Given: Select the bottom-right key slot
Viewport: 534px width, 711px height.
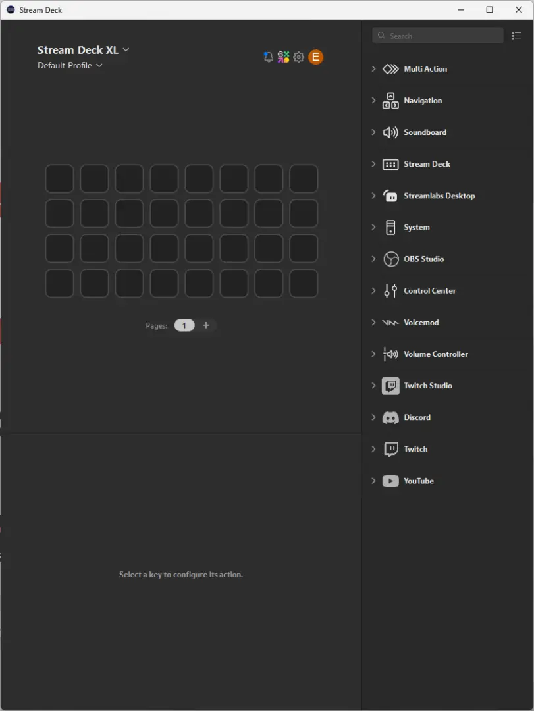Looking at the screenshot, I should [304, 283].
